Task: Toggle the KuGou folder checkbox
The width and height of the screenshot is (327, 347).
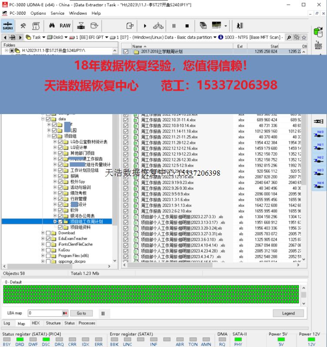Action: (x=48, y=250)
